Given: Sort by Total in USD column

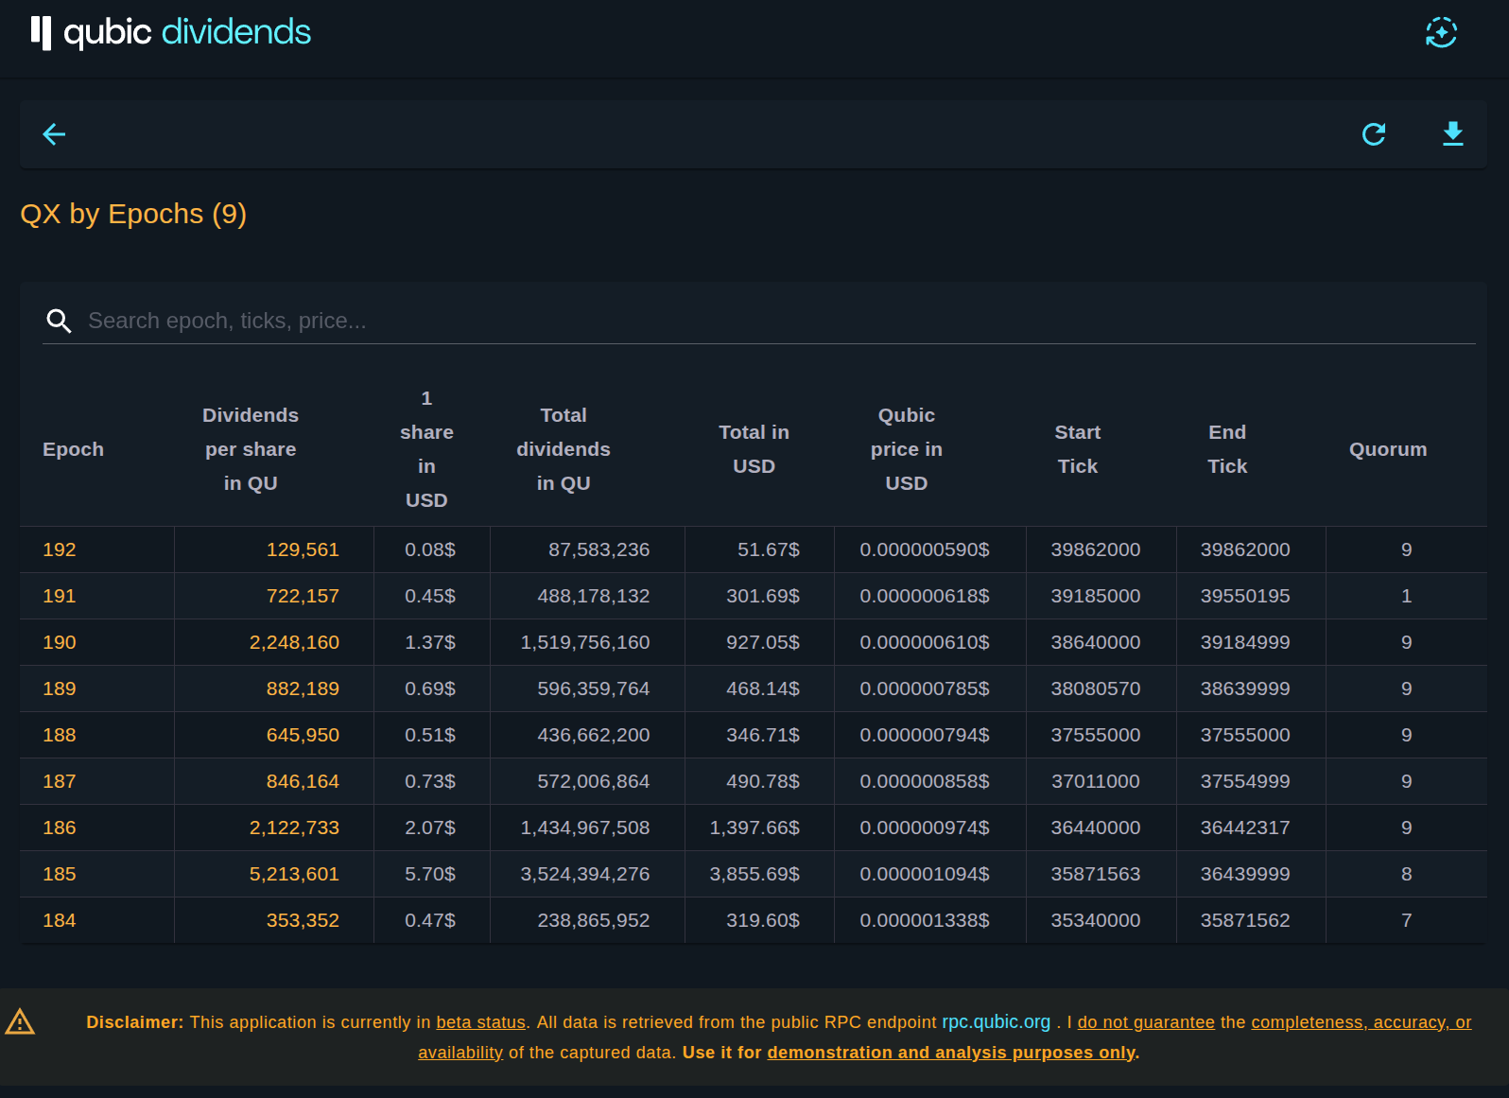Looking at the screenshot, I should coord(754,449).
